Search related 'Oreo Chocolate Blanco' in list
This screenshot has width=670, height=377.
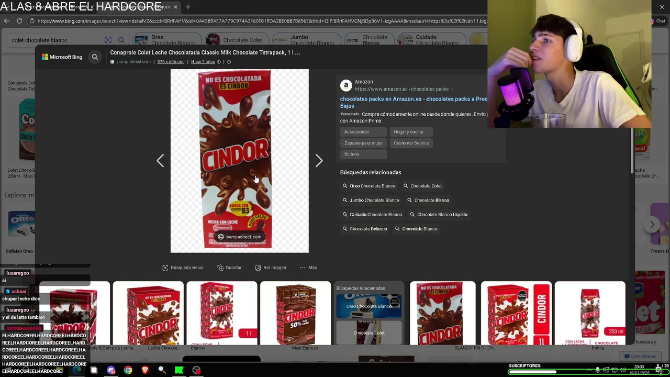tap(369, 186)
